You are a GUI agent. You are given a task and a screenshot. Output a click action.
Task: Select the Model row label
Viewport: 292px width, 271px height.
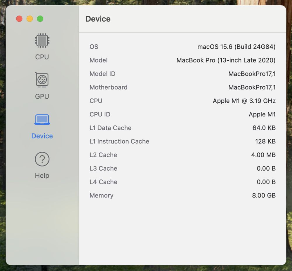pos(98,60)
